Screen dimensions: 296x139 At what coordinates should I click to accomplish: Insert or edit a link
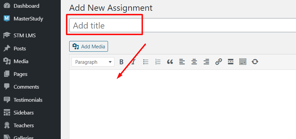click(x=218, y=62)
